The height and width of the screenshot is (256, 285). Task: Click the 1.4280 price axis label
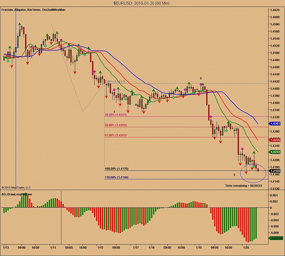275,131
